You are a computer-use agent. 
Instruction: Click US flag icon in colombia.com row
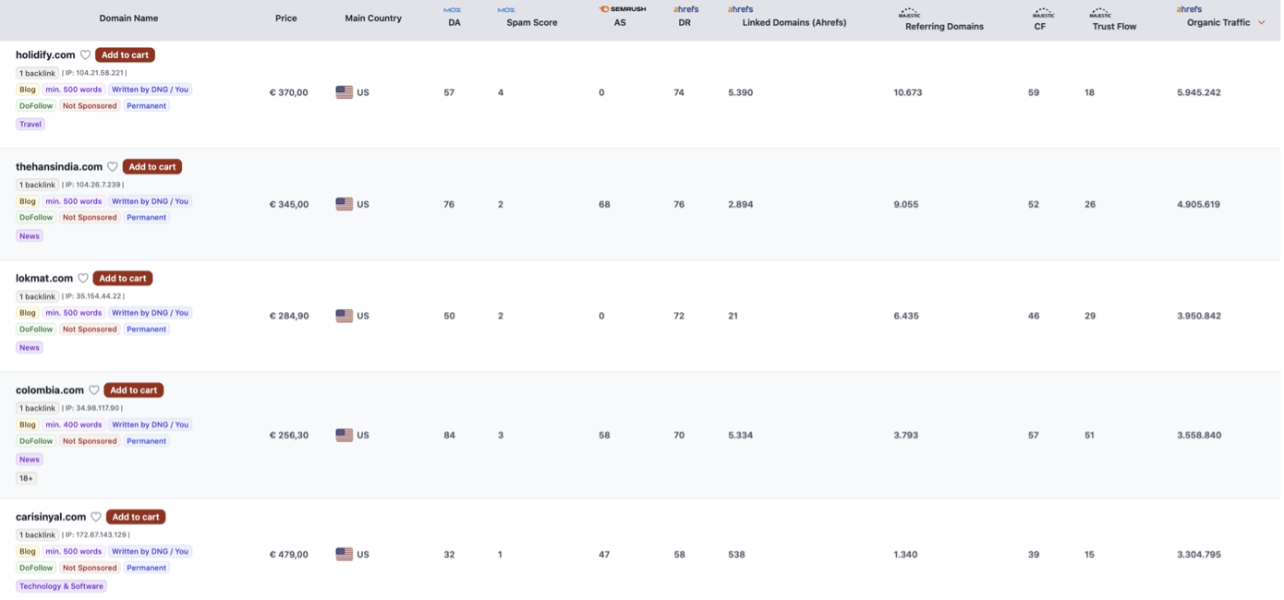tap(344, 435)
